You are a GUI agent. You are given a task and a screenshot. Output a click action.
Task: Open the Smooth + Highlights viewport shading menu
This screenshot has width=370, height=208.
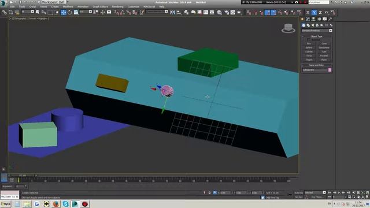coord(39,18)
